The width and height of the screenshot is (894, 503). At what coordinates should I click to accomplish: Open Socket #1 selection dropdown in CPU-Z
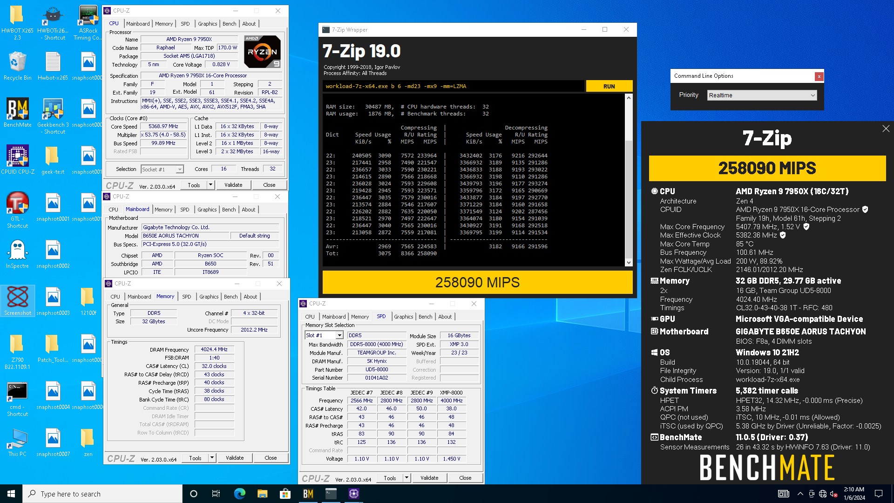point(162,170)
